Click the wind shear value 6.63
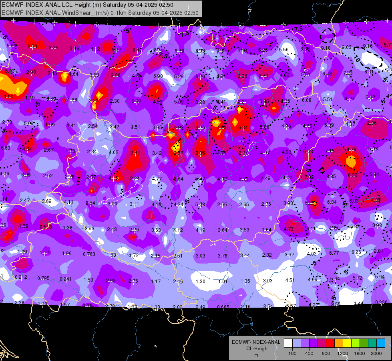 (6, 148)
